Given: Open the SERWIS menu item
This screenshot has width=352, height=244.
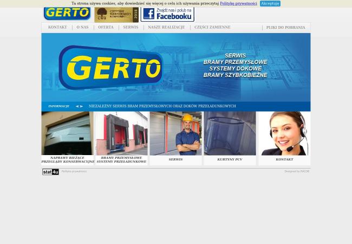Looking at the screenshot, I should click(131, 27).
